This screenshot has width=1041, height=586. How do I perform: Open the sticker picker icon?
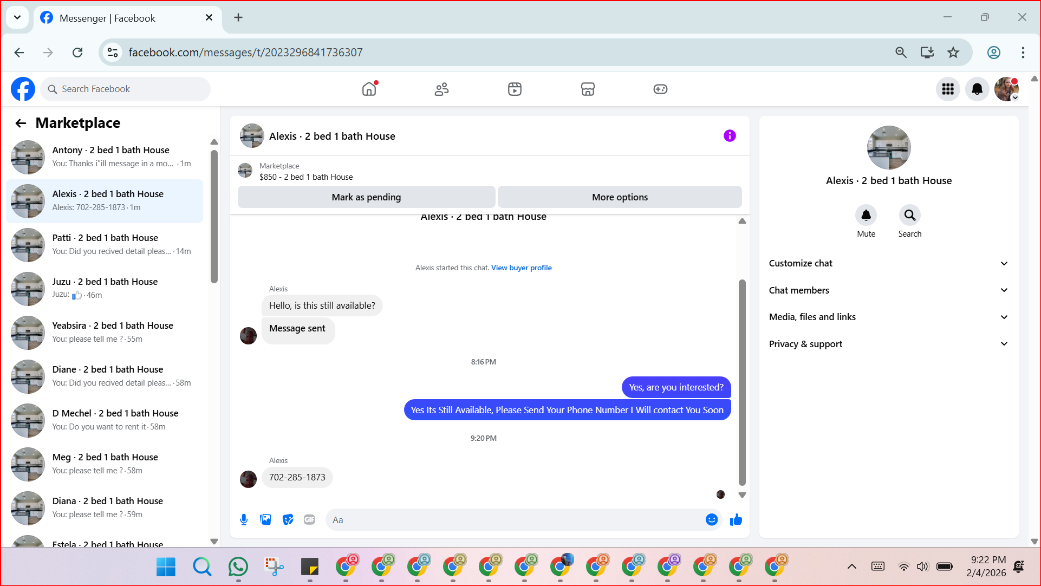pyautogui.click(x=288, y=520)
